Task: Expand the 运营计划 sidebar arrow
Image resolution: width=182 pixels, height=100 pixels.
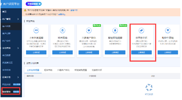Action: coord(18,77)
